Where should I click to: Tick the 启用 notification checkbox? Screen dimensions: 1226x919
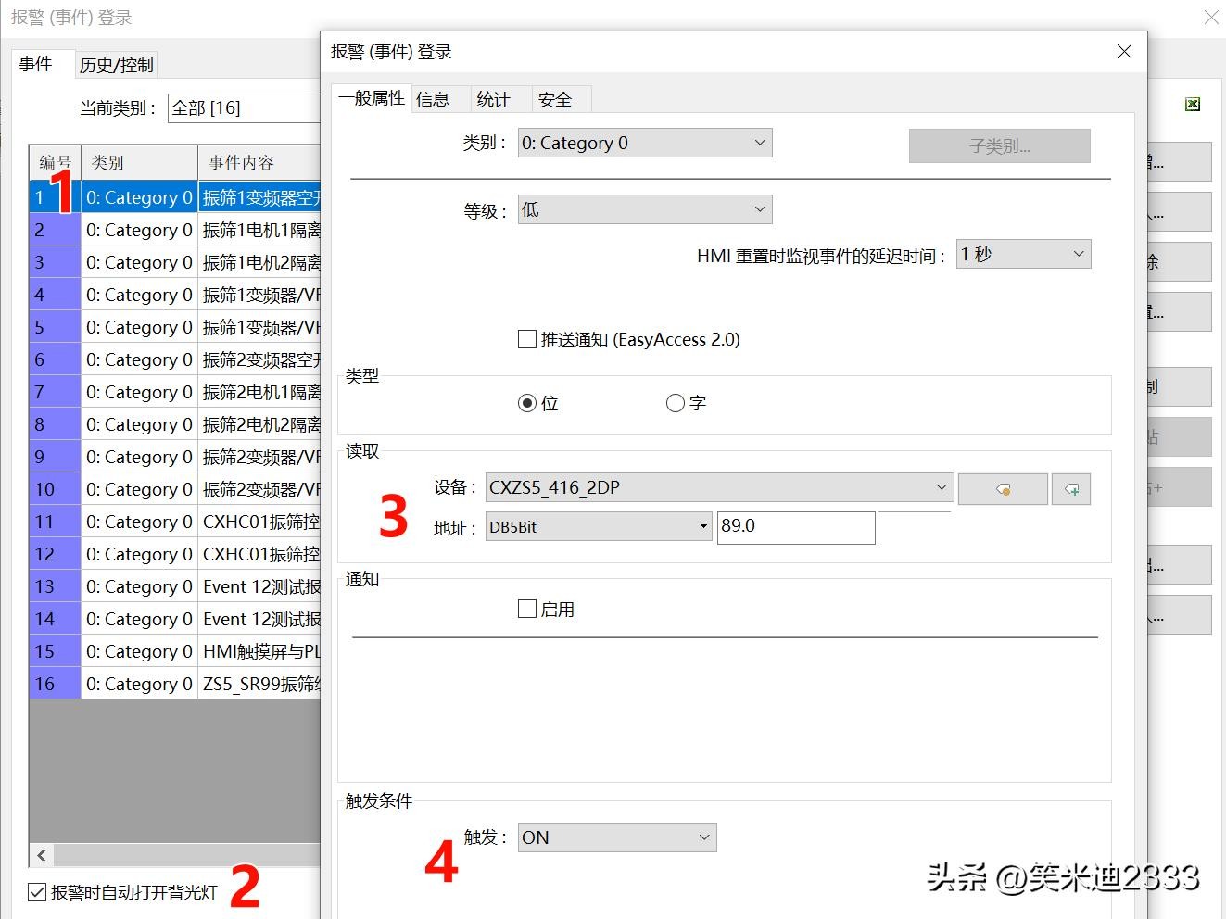click(527, 609)
